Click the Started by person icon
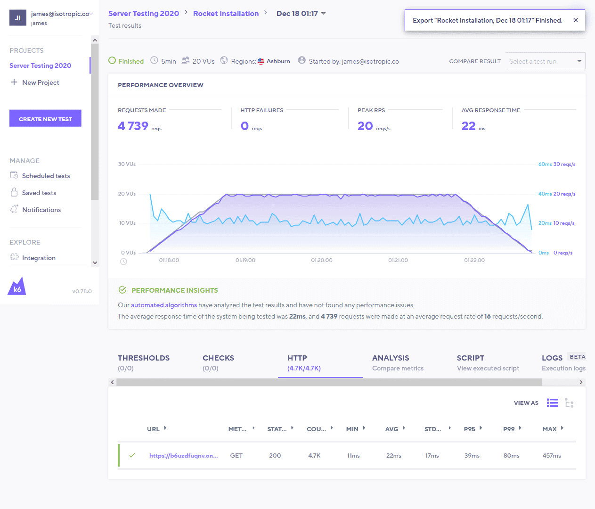595x509 pixels. coord(302,60)
